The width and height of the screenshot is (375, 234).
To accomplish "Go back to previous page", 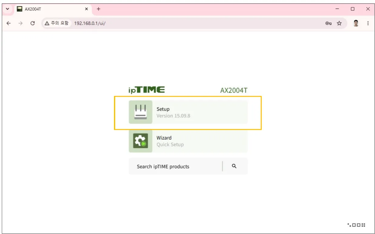I will (8, 23).
